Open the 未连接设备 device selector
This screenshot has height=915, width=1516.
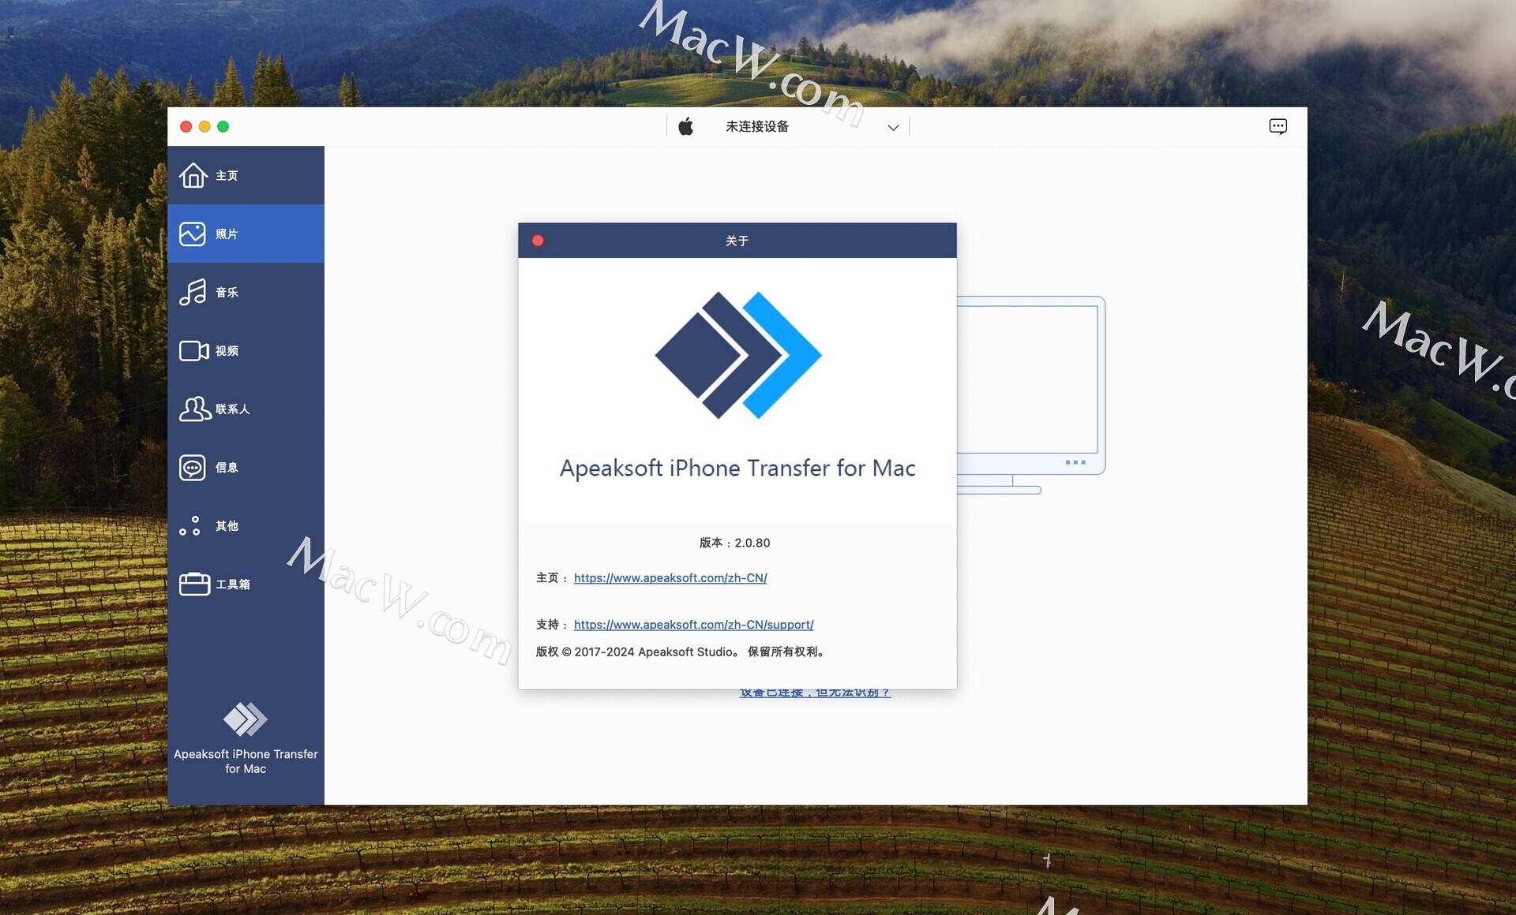tap(788, 126)
